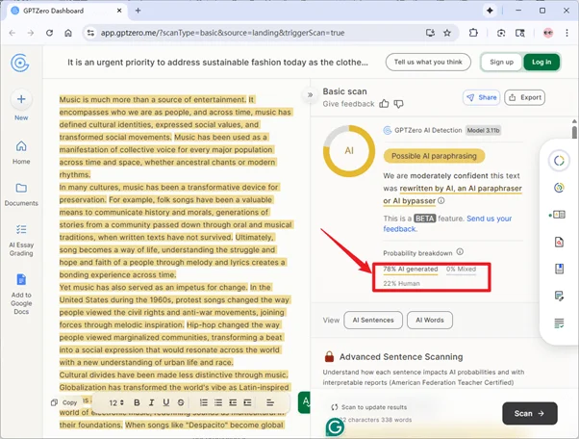This screenshot has width=579, height=439.
Task: Click the circular scan icon in right floating panel
Action: coord(559,161)
